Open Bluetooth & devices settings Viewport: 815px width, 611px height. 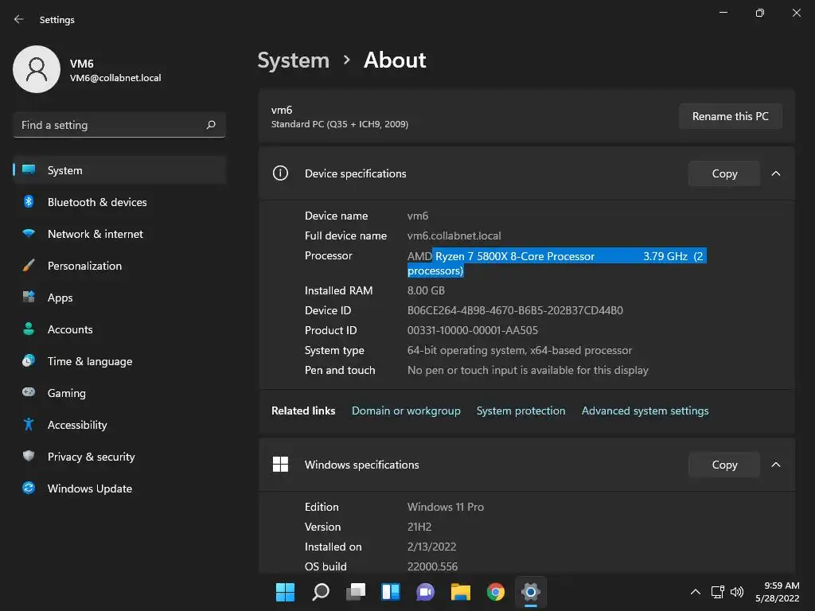(x=119, y=202)
